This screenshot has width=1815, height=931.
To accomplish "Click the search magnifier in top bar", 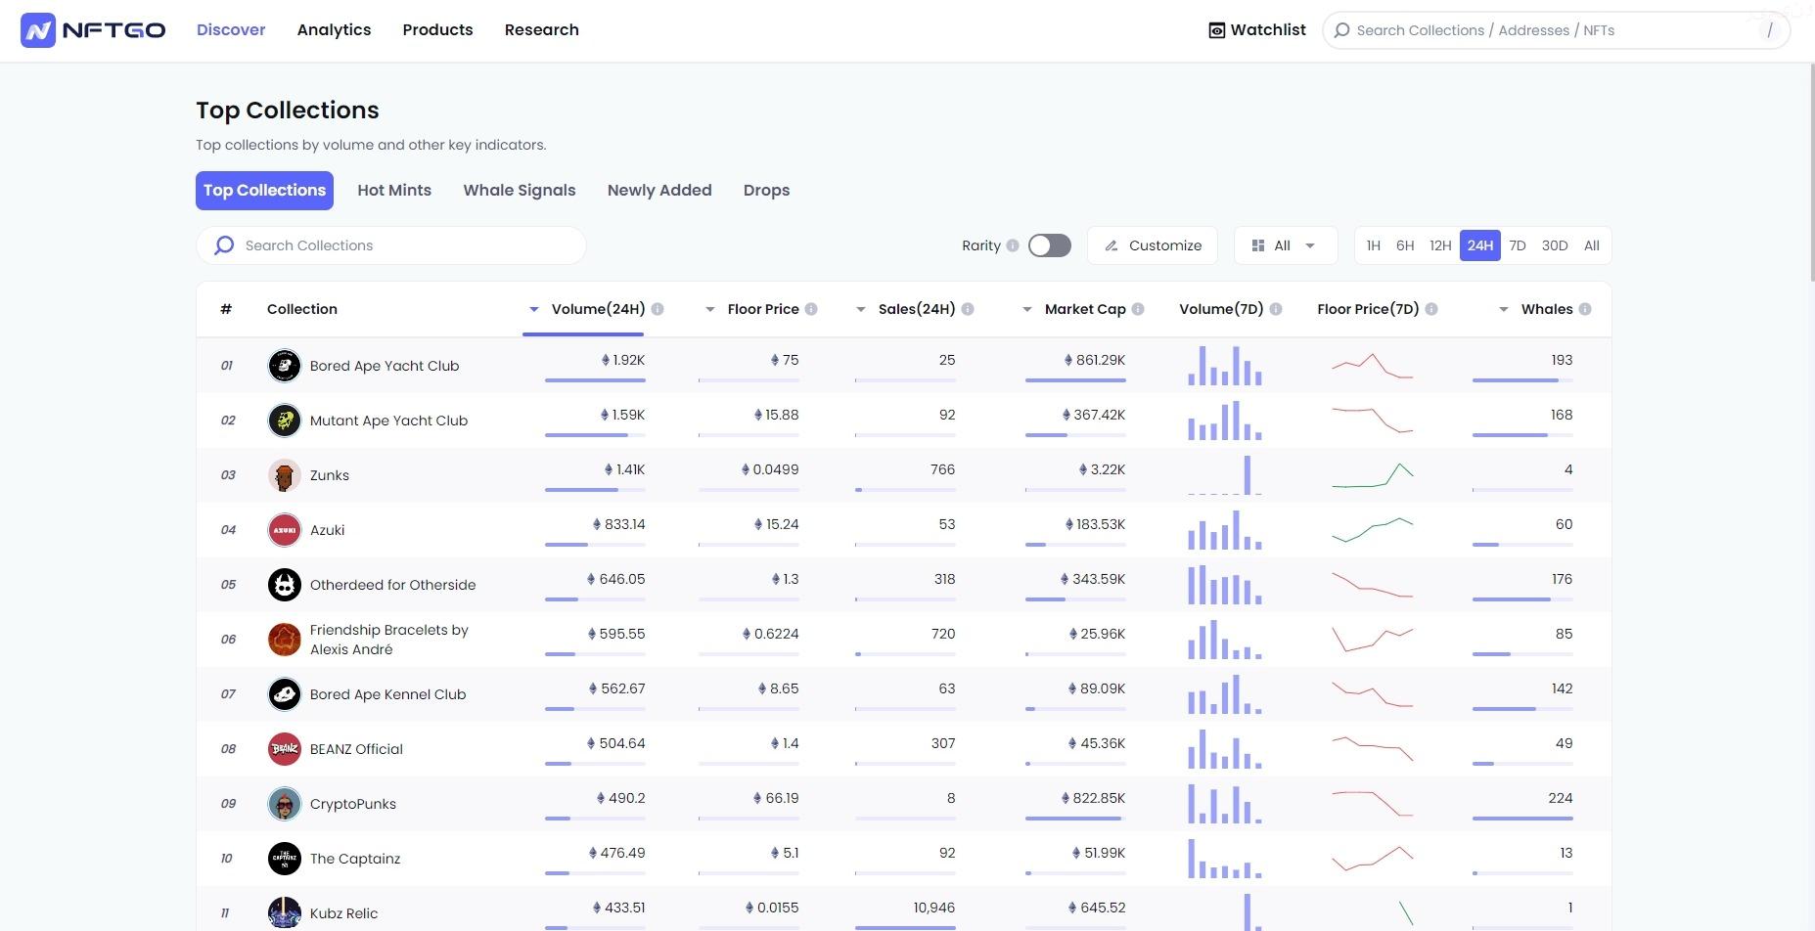I will click(x=1341, y=30).
